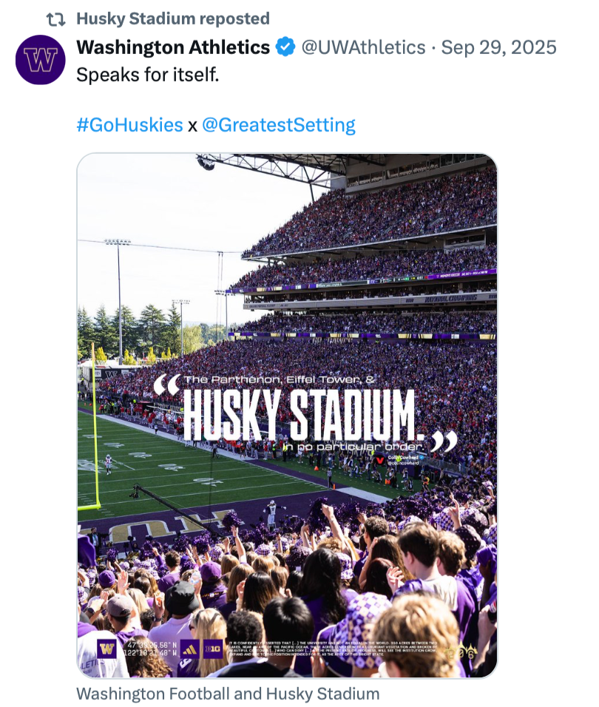Open the #GoHuskies hashtag
The image size is (599, 707).
tap(129, 124)
